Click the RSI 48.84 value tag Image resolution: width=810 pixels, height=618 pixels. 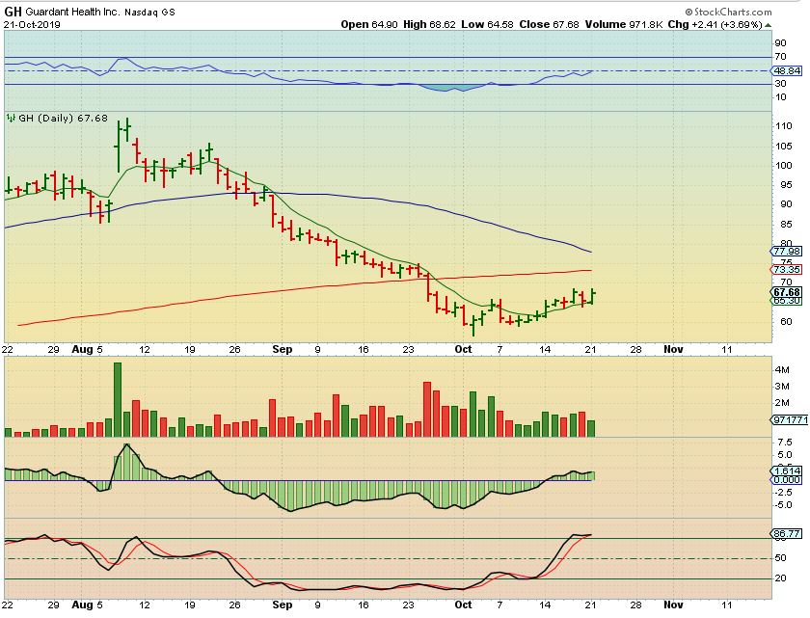tap(787, 71)
